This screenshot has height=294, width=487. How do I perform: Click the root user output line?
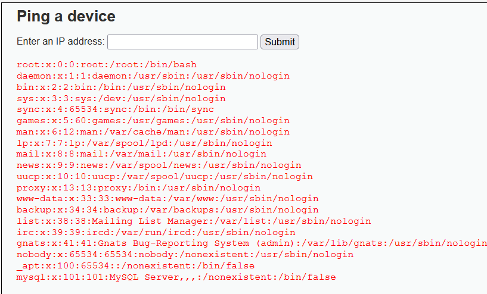107,65
